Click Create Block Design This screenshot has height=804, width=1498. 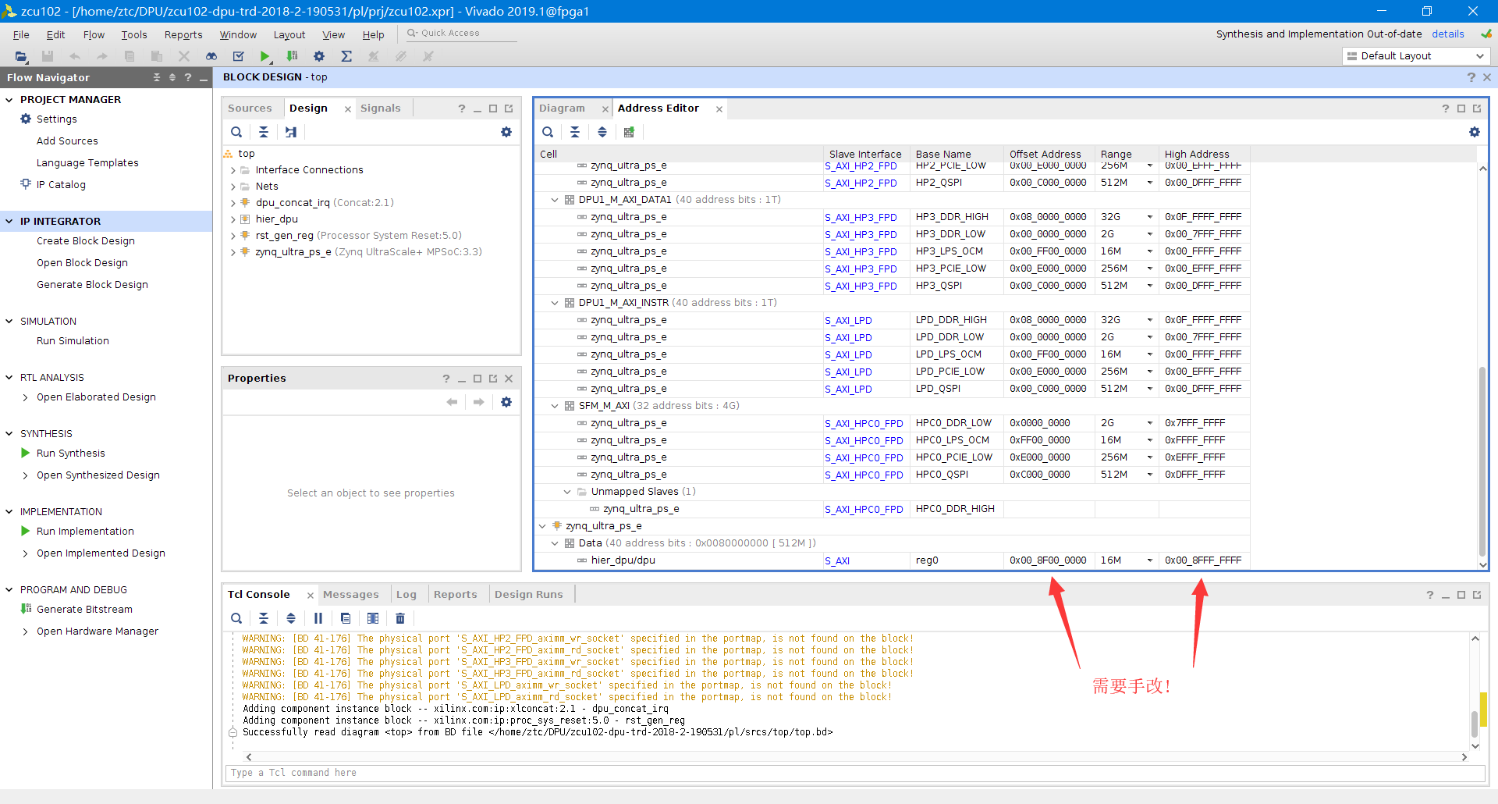click(x=86, y=241)
